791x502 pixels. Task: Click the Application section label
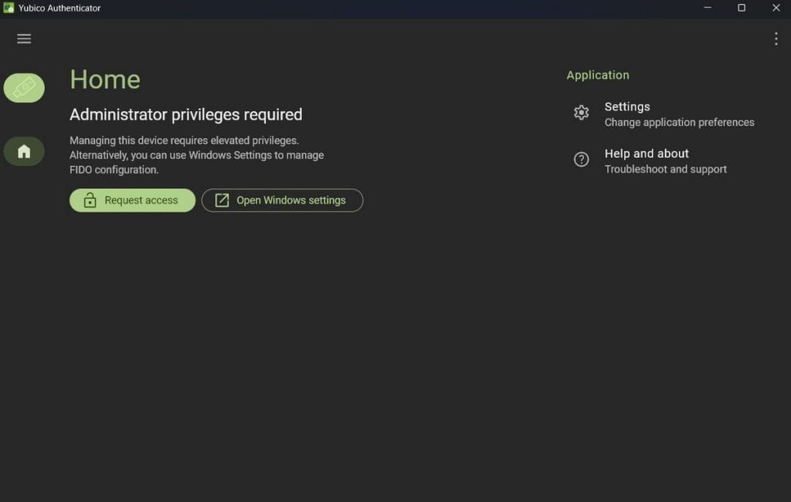597,75
